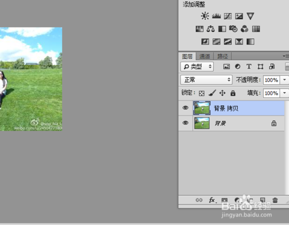Create a new layer
The width and height of the screenshot is (289, 225).
(263, 200)
